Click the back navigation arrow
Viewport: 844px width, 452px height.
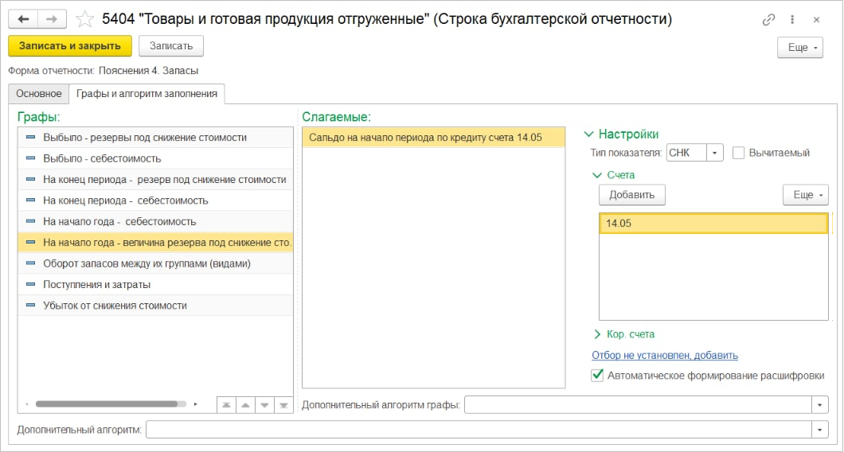(23, 19)
